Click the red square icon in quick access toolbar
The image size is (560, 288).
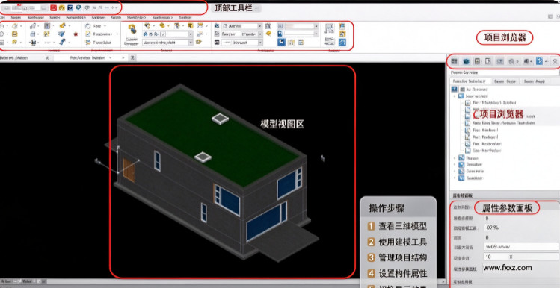tap(54, 8)
